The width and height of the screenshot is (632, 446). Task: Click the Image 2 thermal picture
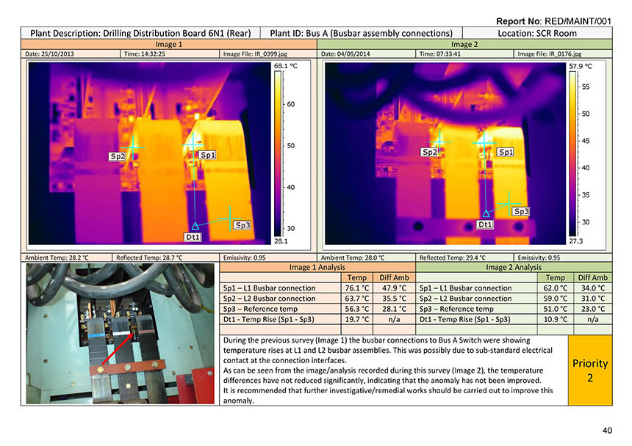[445, 153]
